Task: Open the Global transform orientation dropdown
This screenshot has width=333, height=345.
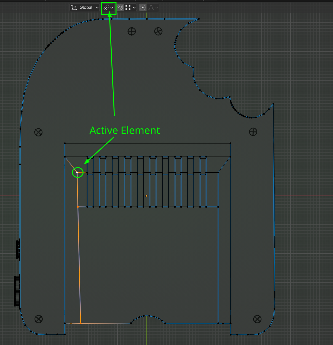Action: pyautogui.click(x=86, y=7)
